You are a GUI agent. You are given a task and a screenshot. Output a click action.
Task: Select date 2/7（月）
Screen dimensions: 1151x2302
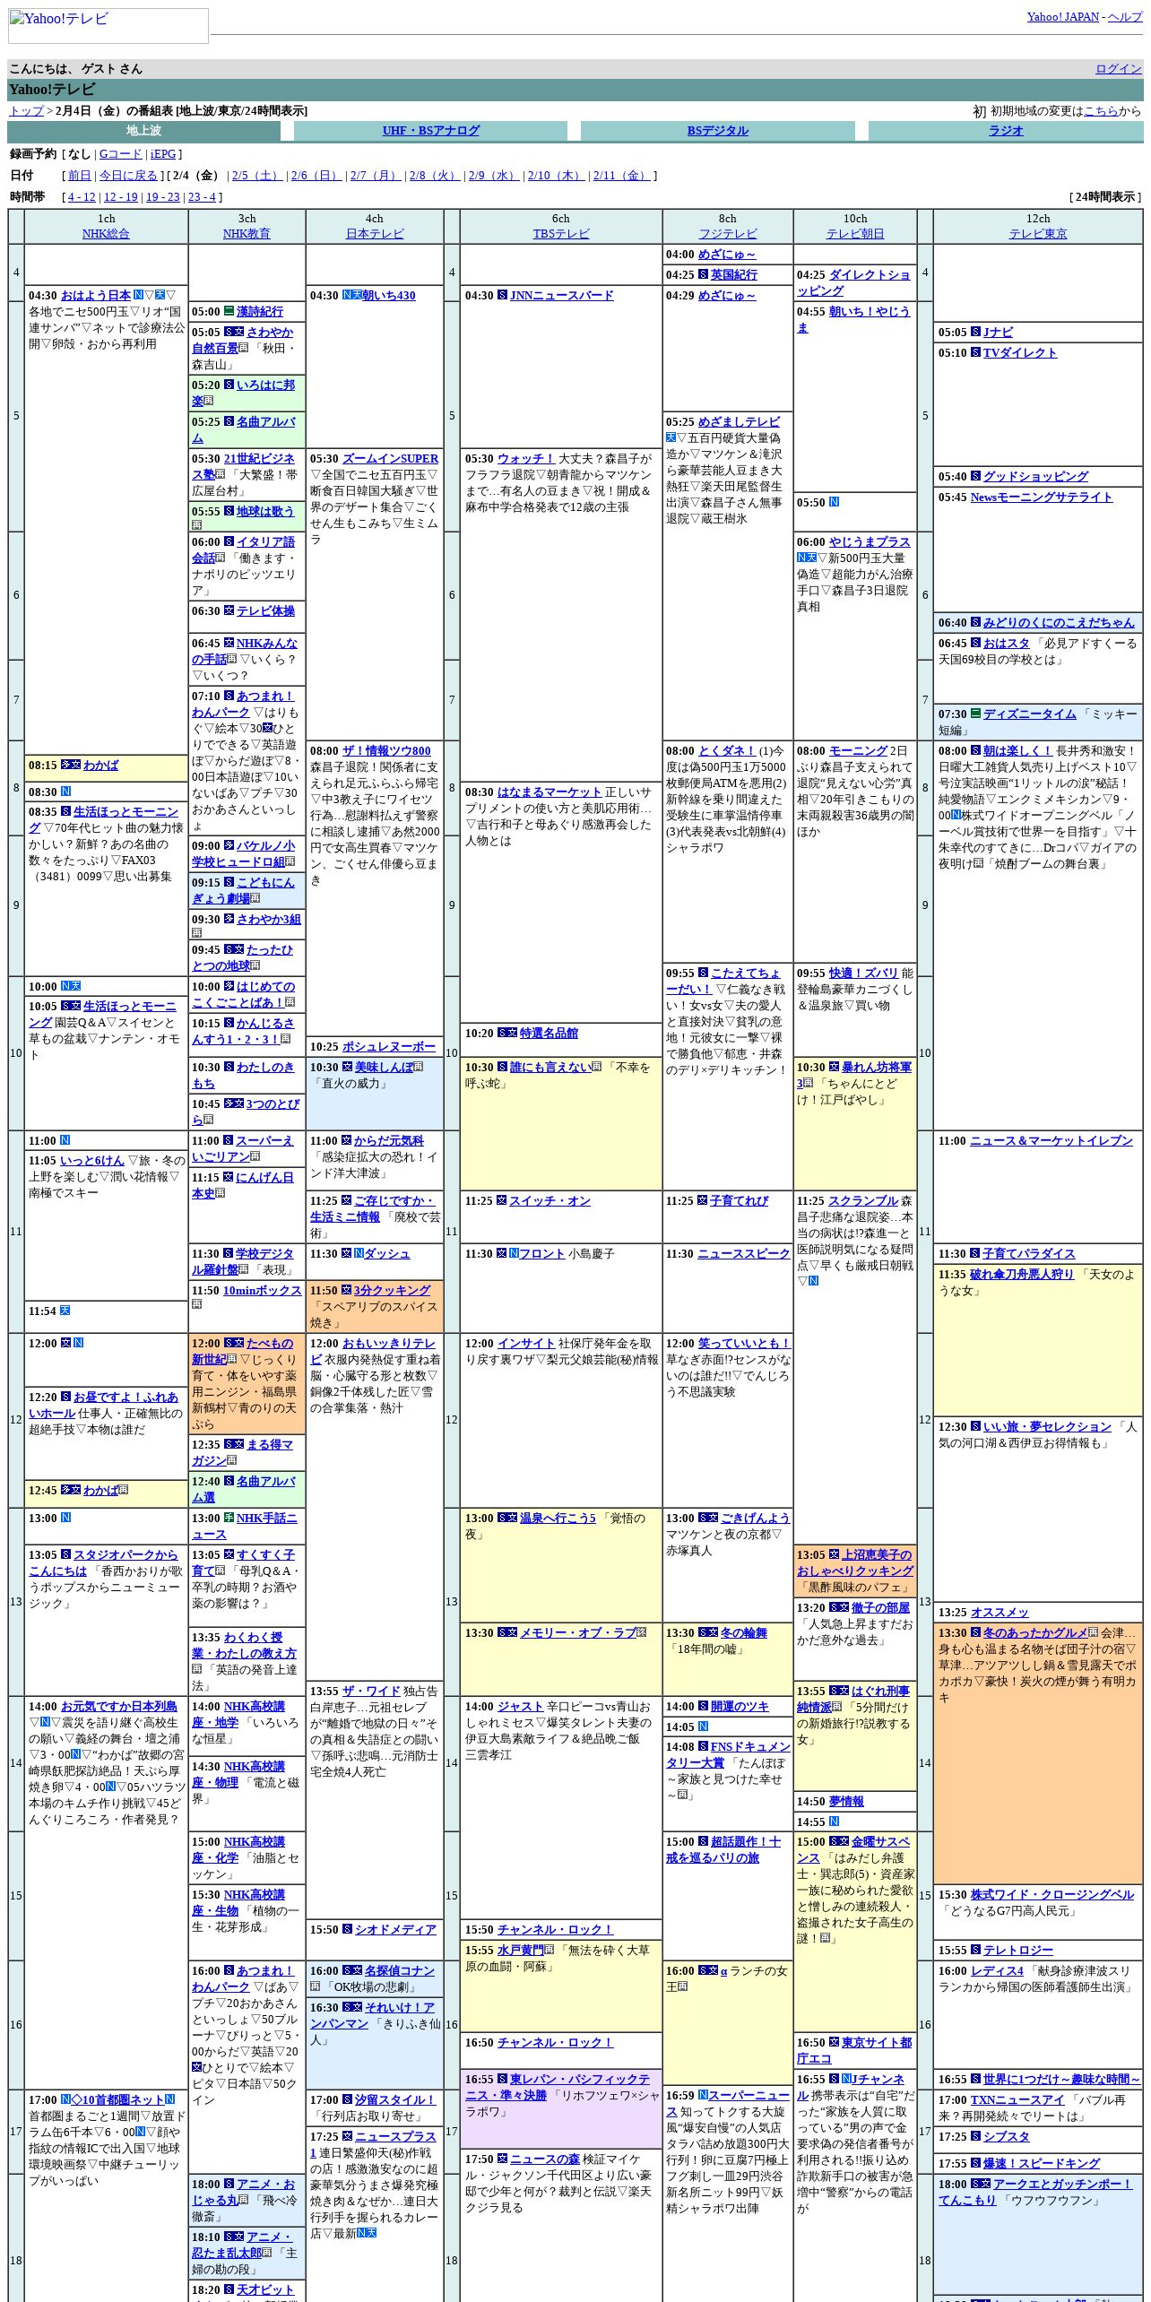[x=375, y=176]
